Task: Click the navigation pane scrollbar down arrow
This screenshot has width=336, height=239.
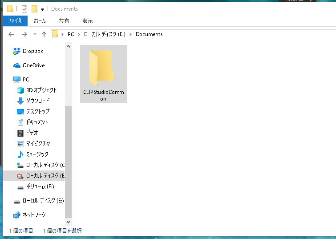Action: click(x=68, y=221)
